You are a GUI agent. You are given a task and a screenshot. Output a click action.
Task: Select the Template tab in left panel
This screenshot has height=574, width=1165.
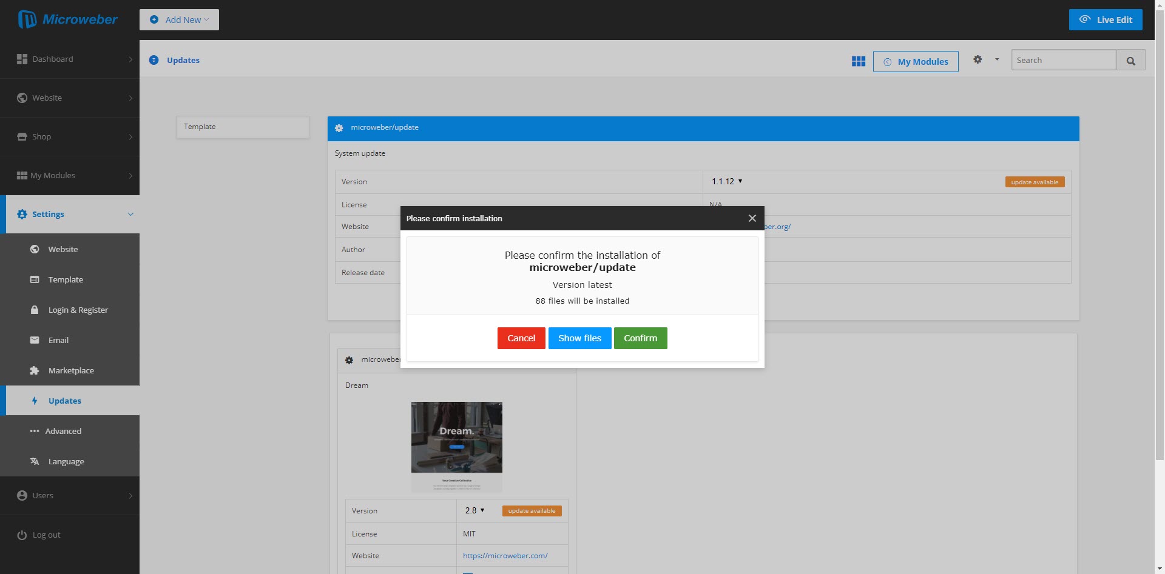tap(243, 127)
